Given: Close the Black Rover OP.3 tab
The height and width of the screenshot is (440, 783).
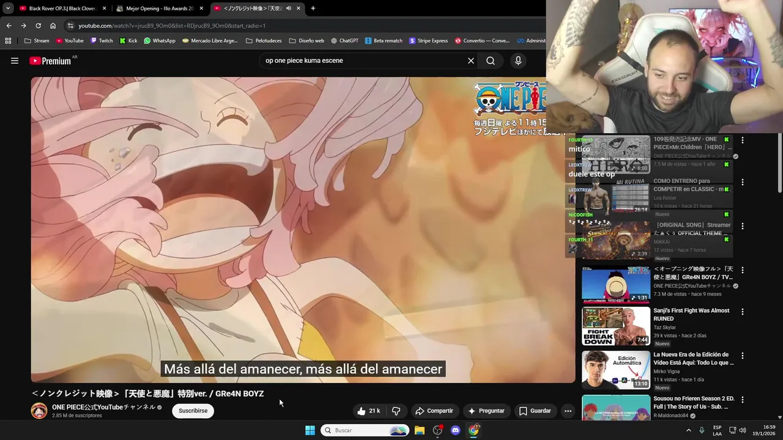Looking at the screenshot, I should [x=104, y=9].
